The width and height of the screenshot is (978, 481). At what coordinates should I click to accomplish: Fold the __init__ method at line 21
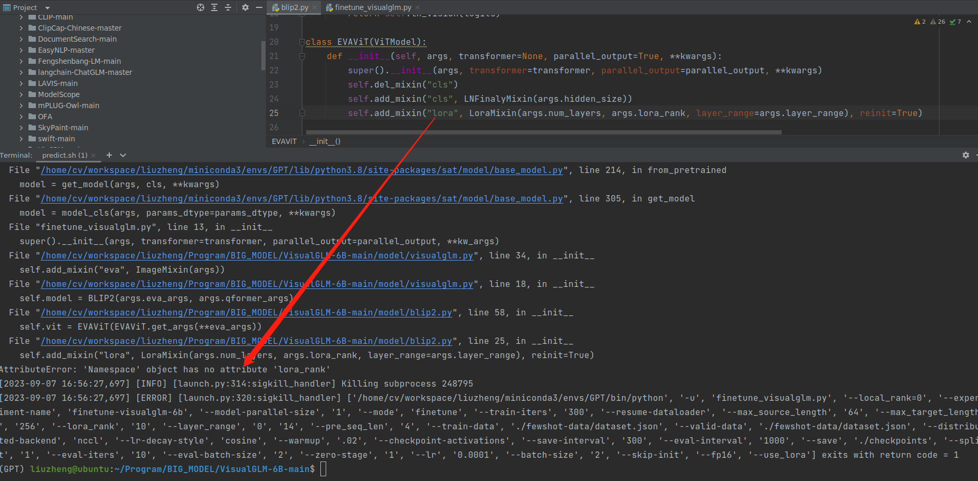coord(302,56)
